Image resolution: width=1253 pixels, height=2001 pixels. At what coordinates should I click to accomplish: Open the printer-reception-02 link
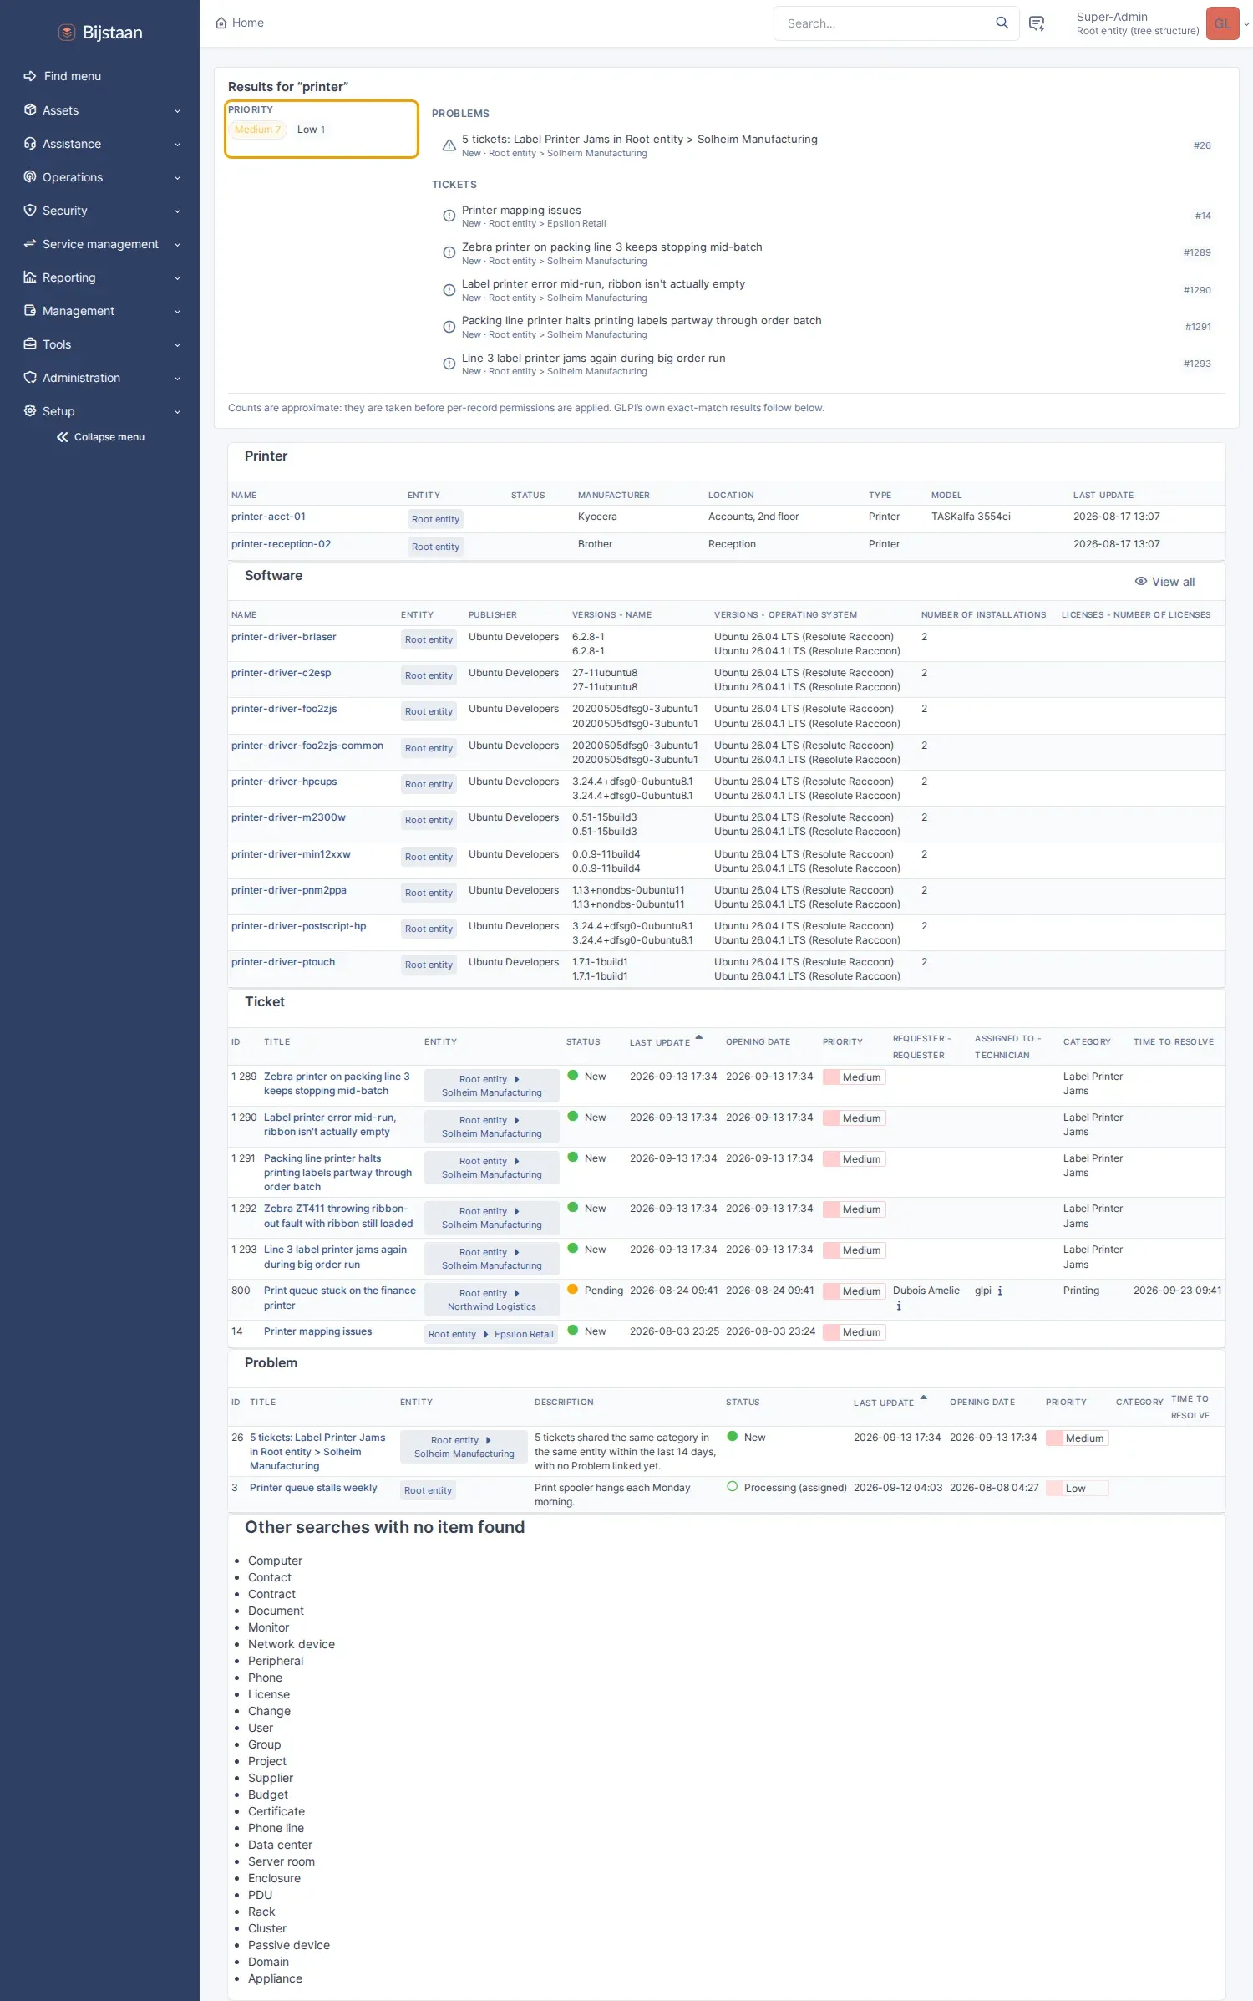point(281,544)
